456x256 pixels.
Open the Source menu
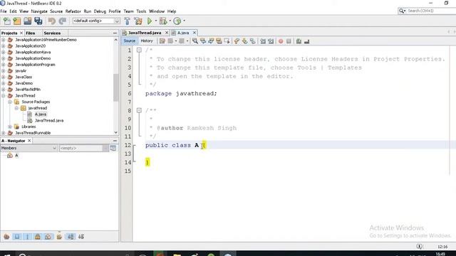(x=56, y=11)
